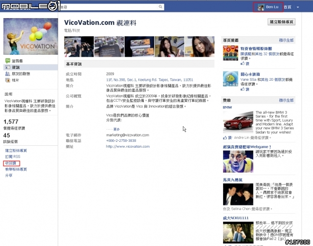Open the VicoVation page profile picture
Screen dimensions: 313x246
coord(31,36)
